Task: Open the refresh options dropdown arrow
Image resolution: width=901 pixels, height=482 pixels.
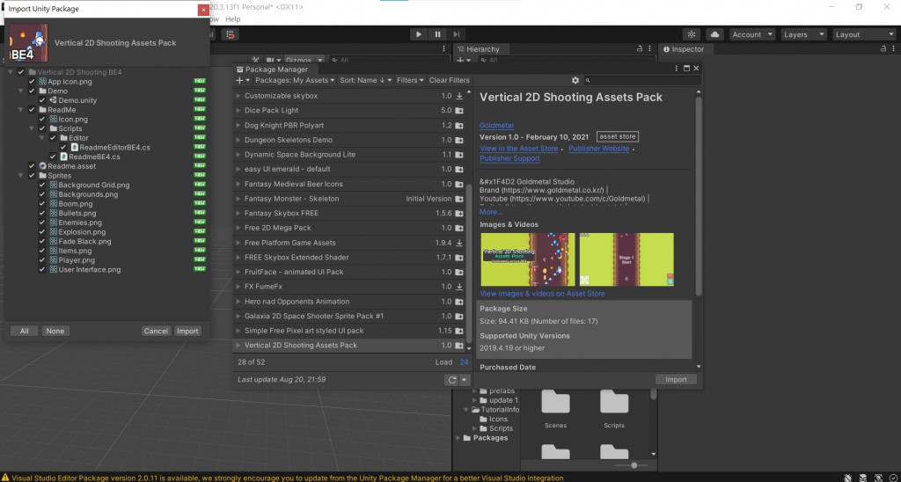Action: 465,380
